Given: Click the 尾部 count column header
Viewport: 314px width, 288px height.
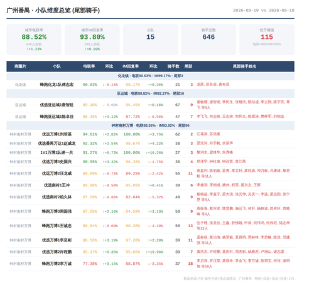Looking at the screenshot, I should coord(188,67).
